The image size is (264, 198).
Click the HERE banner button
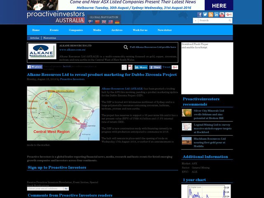[x=219, y=5]
